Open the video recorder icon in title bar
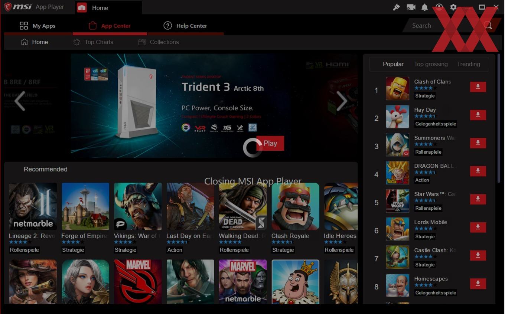Screen dimensions: 505x314 pos(411,7)
